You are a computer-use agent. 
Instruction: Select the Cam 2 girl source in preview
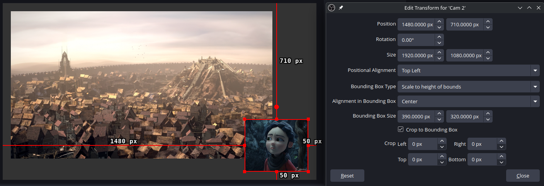click(x=276, y=145)
